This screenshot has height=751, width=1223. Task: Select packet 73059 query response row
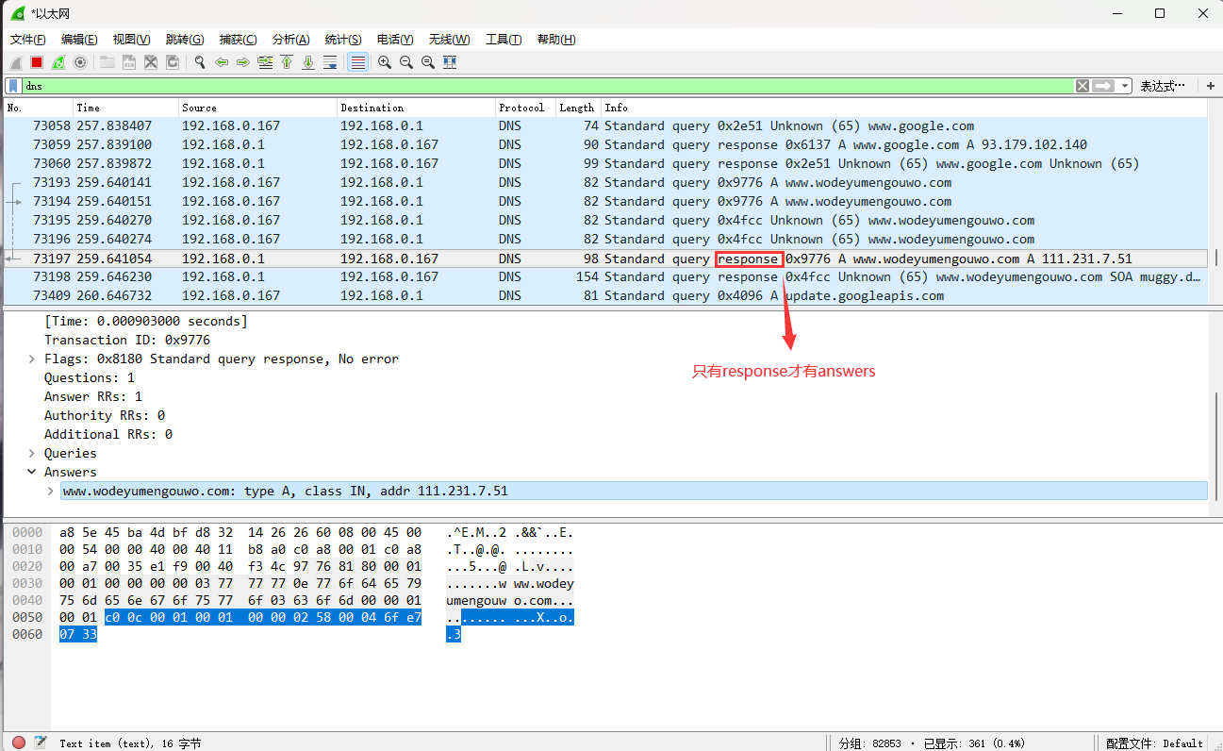(x=606, y=144)
